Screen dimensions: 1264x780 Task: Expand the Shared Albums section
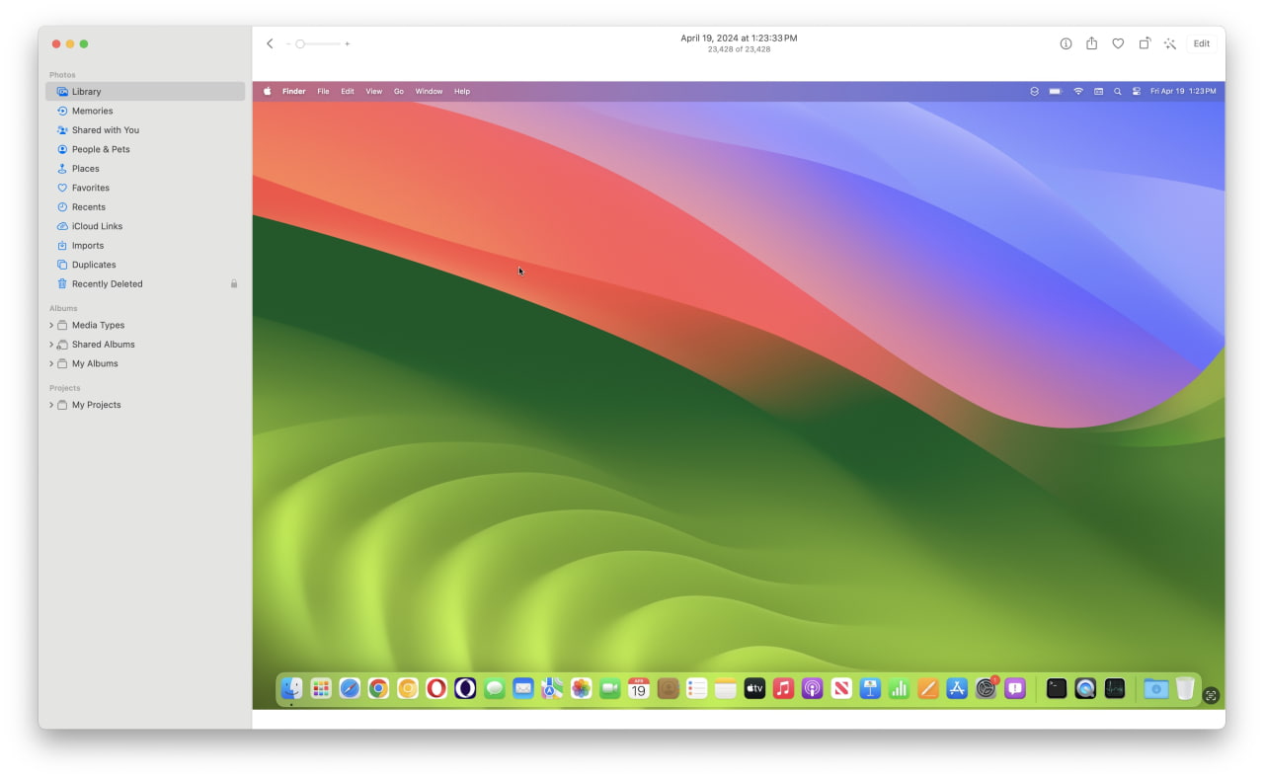(50, 344)
